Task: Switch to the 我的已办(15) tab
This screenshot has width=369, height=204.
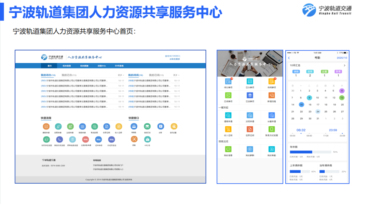Action: (69, 75)
